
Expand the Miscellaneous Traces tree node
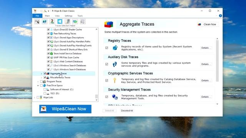(42, 77)
